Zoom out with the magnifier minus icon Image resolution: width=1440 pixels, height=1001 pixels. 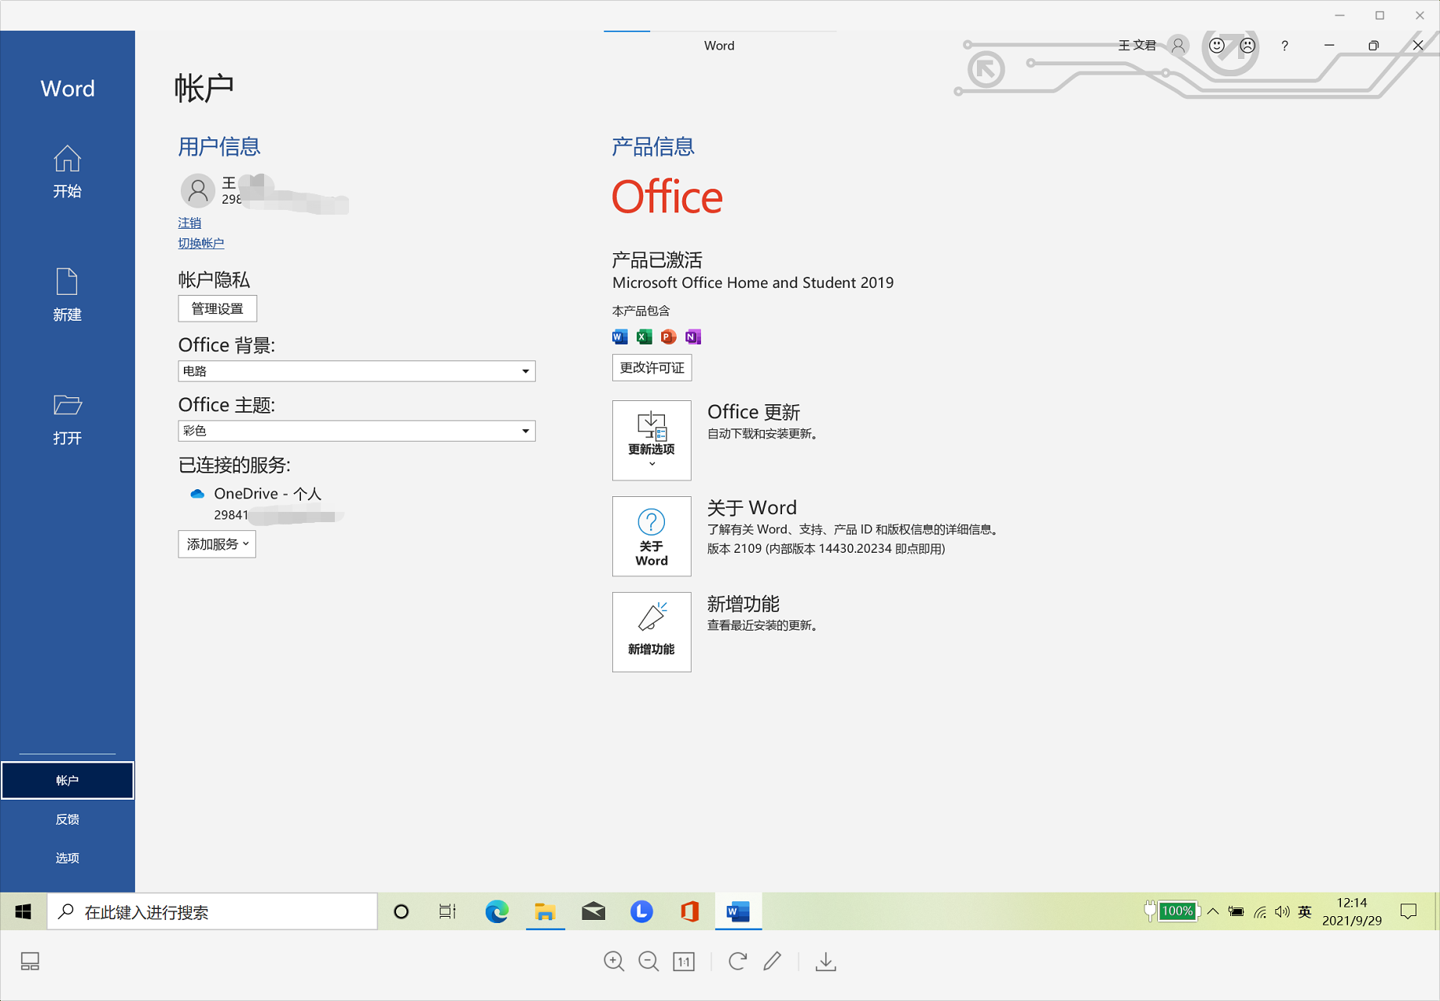tap(648, 961)
